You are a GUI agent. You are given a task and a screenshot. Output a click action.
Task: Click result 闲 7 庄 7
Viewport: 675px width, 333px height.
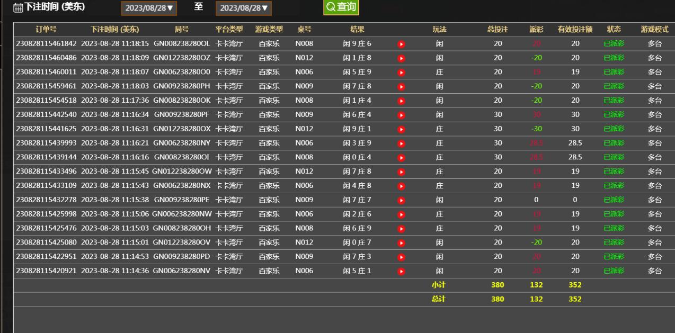pos(358,200)
